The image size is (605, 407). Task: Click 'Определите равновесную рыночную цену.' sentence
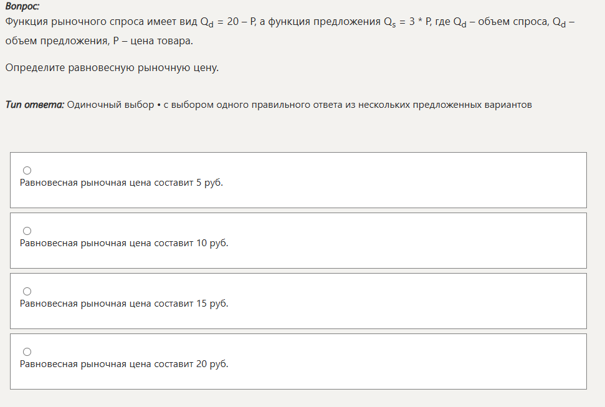(112, 67)
